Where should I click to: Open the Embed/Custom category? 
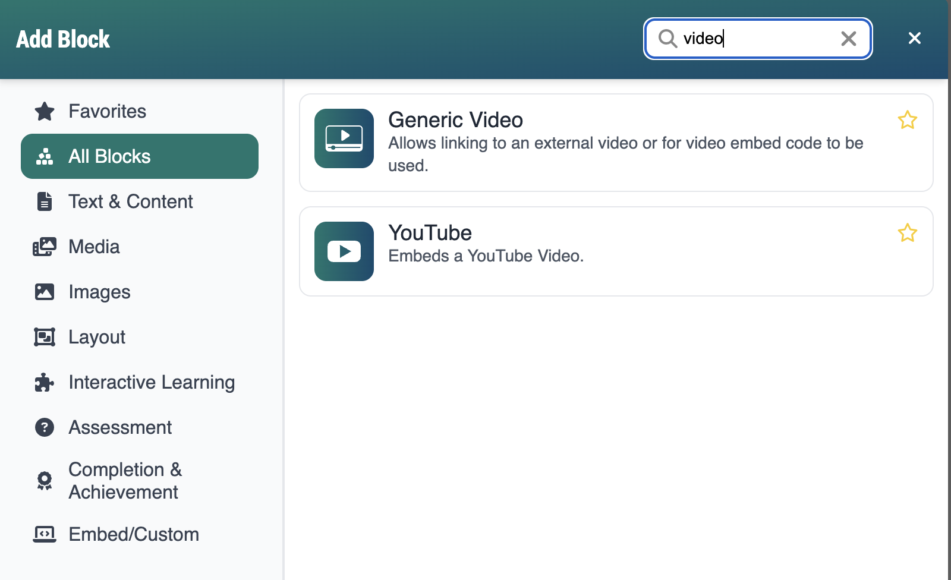[140, 534]
